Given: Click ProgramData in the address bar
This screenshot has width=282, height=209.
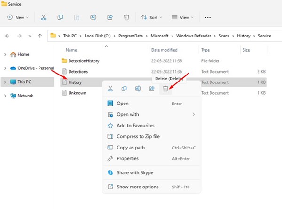Looking at the screenshot, I should coord(131,36).
